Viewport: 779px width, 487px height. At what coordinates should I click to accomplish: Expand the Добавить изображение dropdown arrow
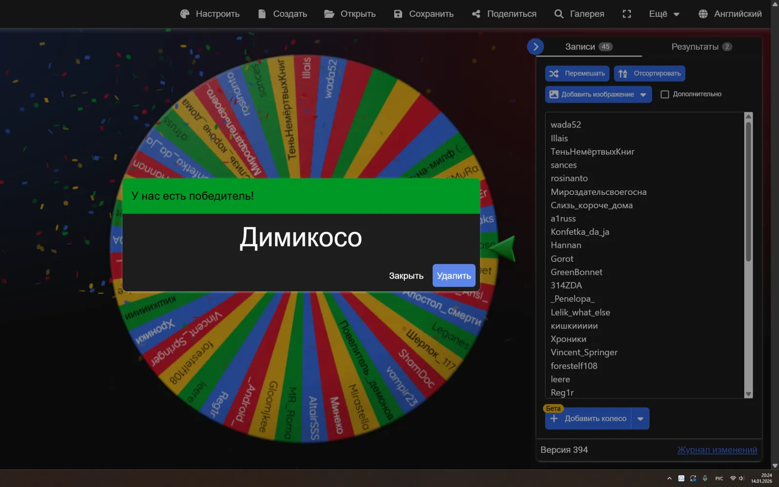pyautogui.click(x=643, y=94)
